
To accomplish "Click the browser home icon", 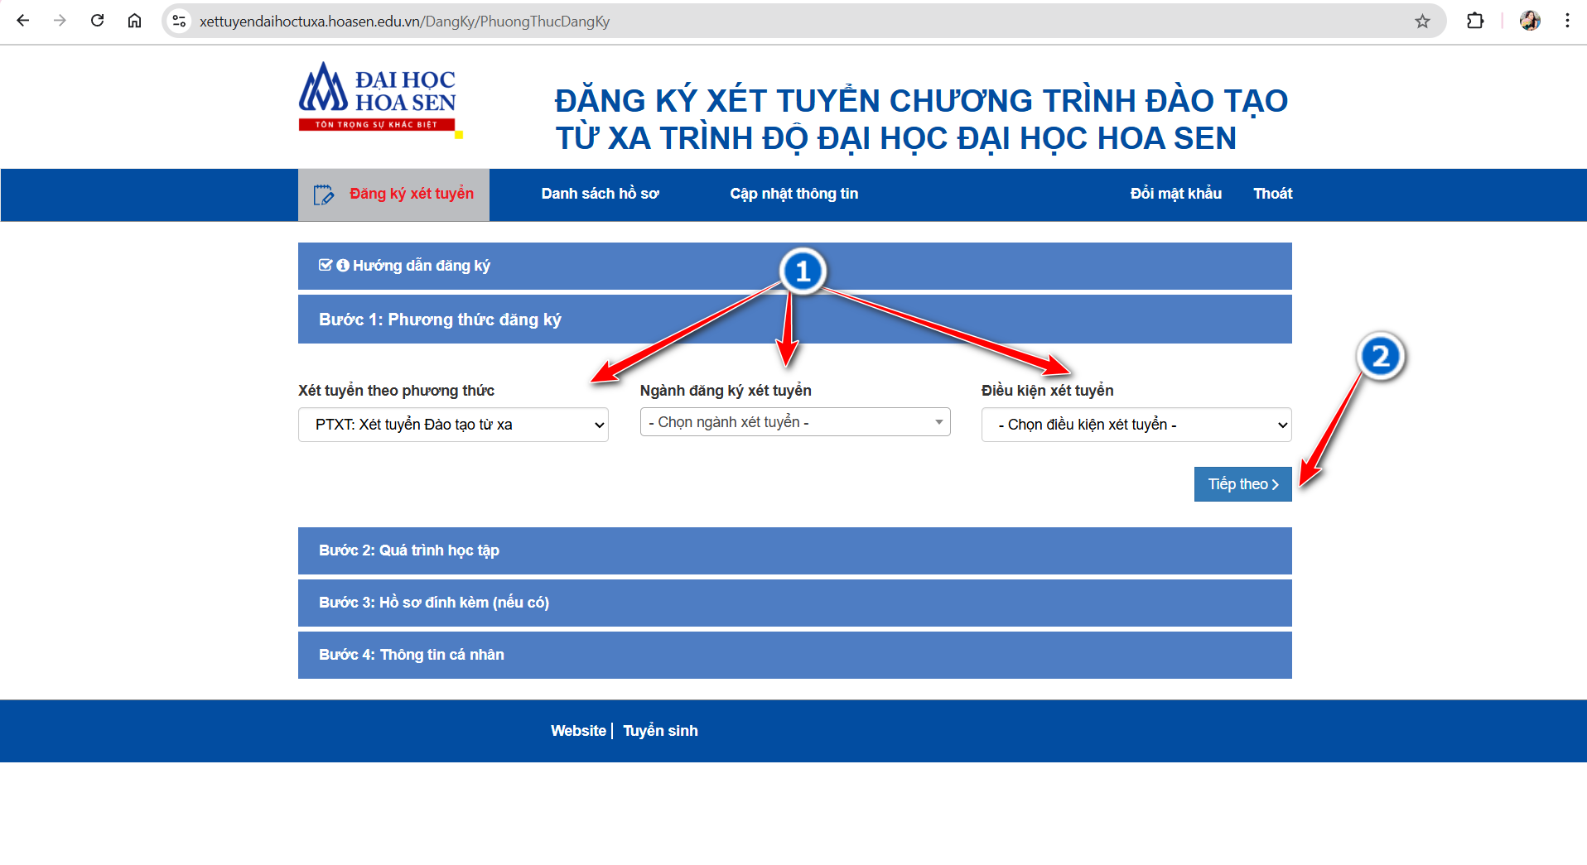I will click(134, 21).
